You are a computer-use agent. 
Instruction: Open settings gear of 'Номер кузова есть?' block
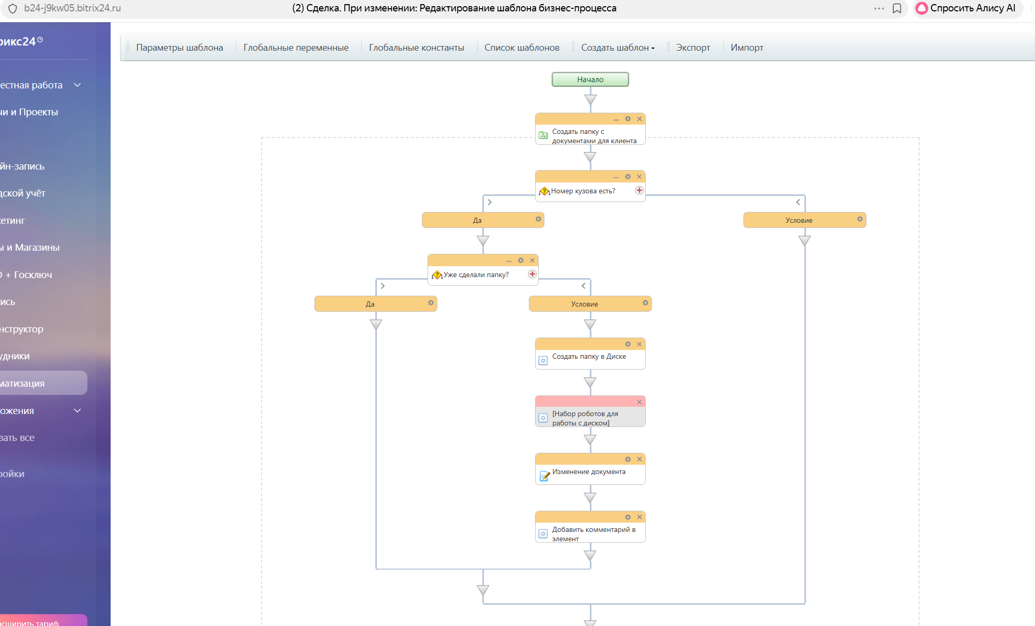628,177
